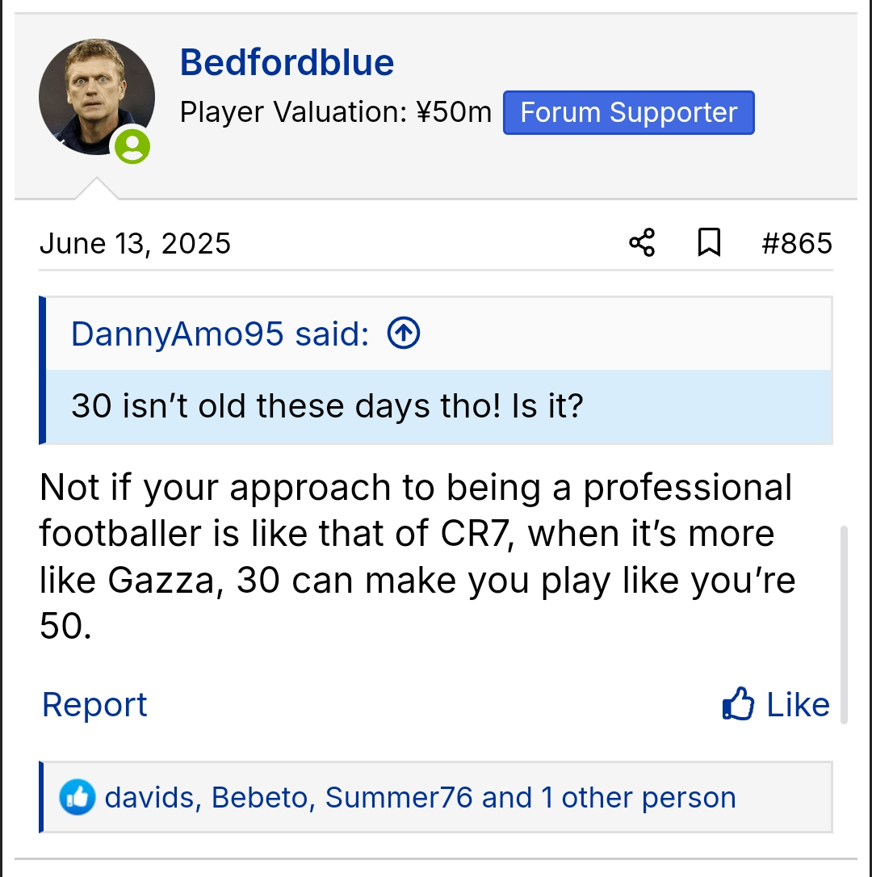Click the green online status badge
This screenshot has width=872, height=877.
[x=132, y=145]
